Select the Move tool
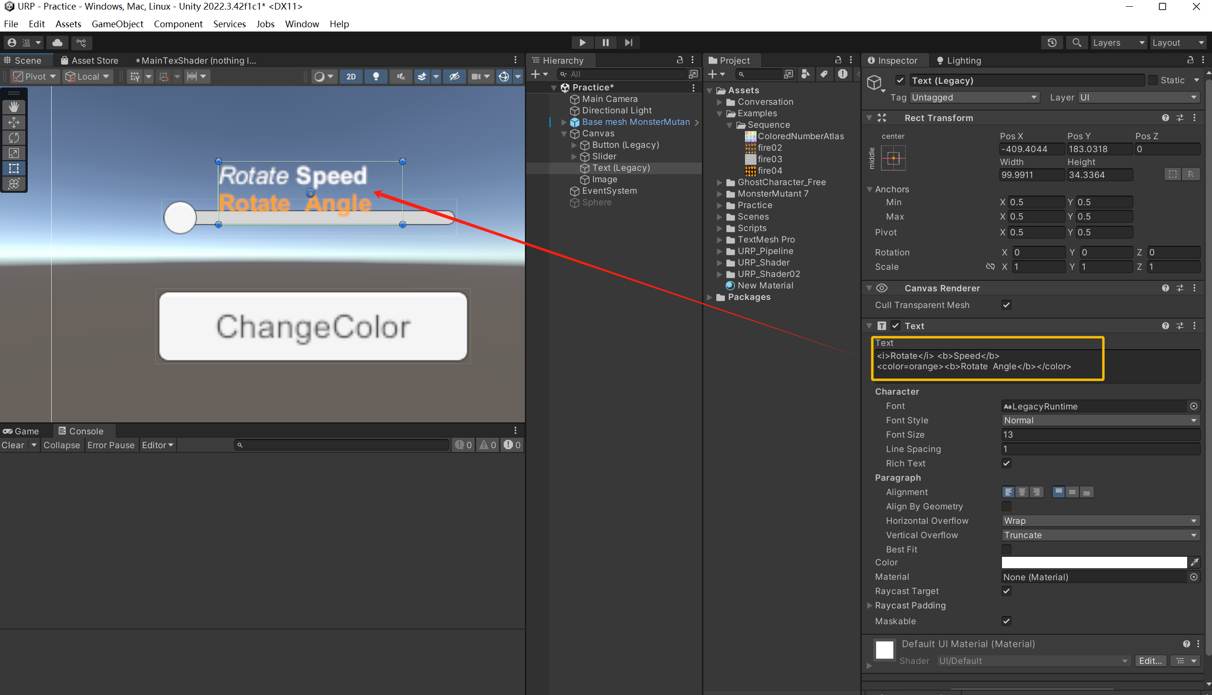 click(x=14, y=122)
